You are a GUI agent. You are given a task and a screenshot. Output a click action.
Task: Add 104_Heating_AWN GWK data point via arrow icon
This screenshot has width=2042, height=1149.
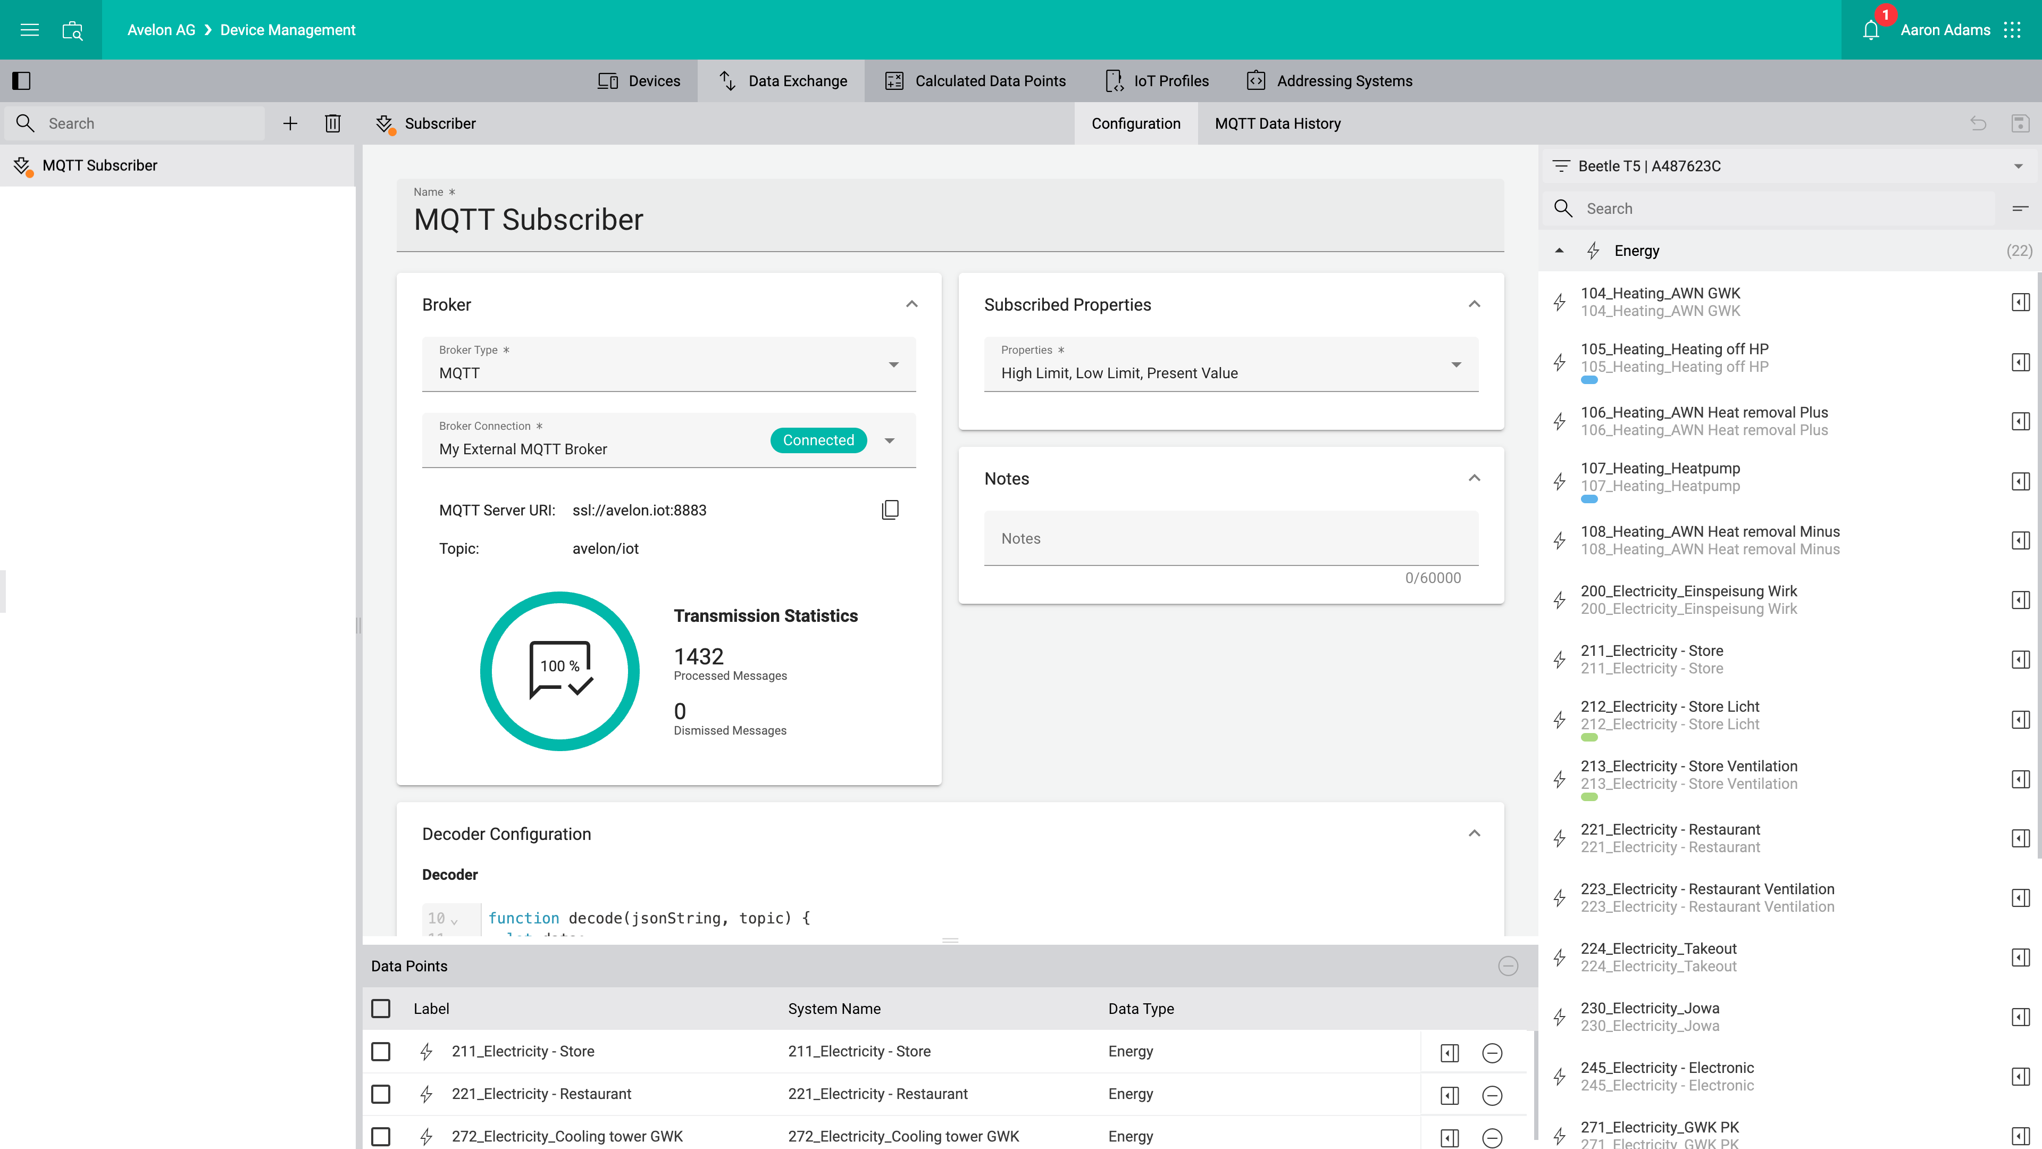tap(2021, 302)
